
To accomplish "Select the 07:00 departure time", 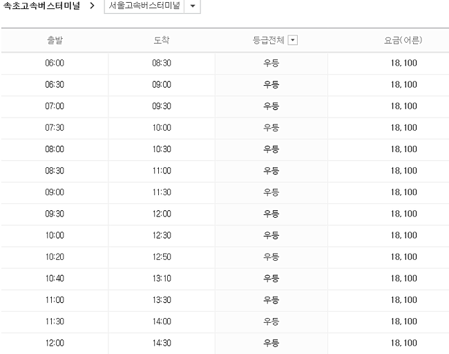I will (x=55, y=106).
